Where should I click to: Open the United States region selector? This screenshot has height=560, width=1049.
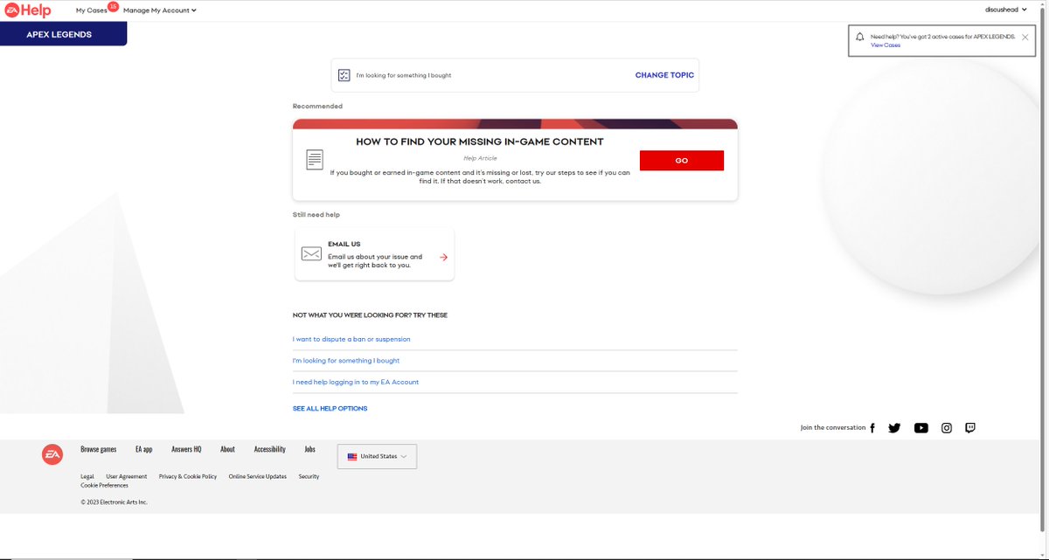pyautogui.click(x=377, y=456)
